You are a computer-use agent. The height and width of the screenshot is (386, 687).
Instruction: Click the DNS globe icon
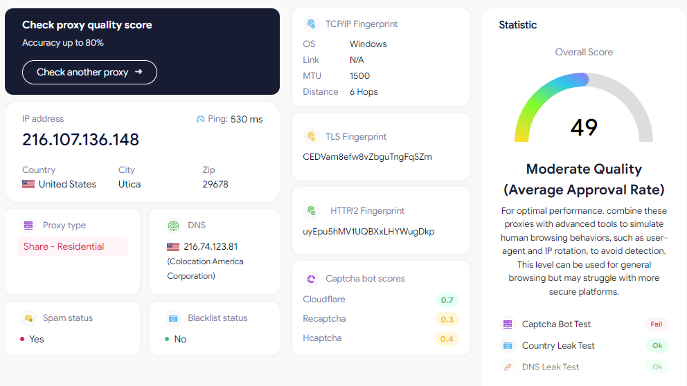[x=174, y=226]
